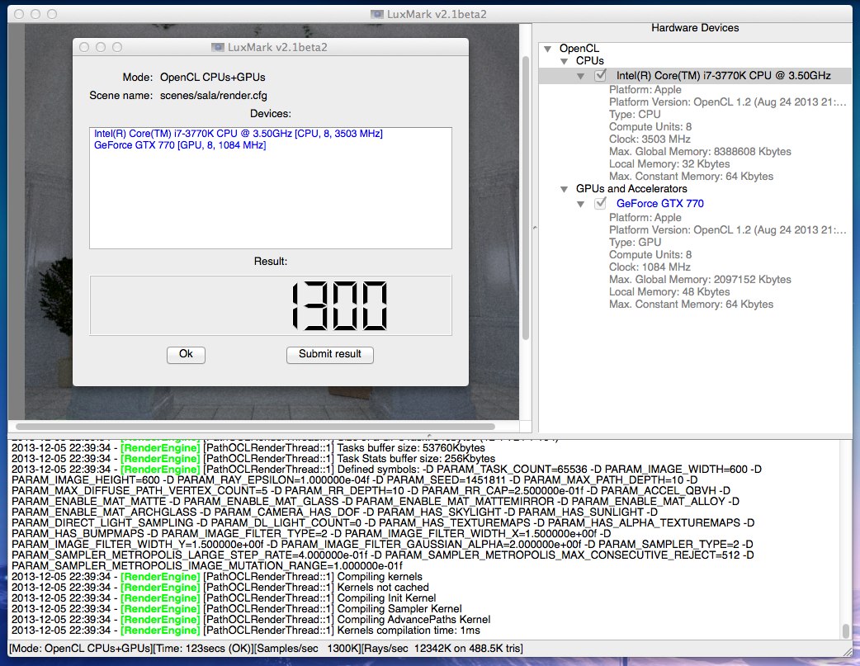Click the LuxMark icon in the main window title bar
Screen dimensions: 860x666
377,14
